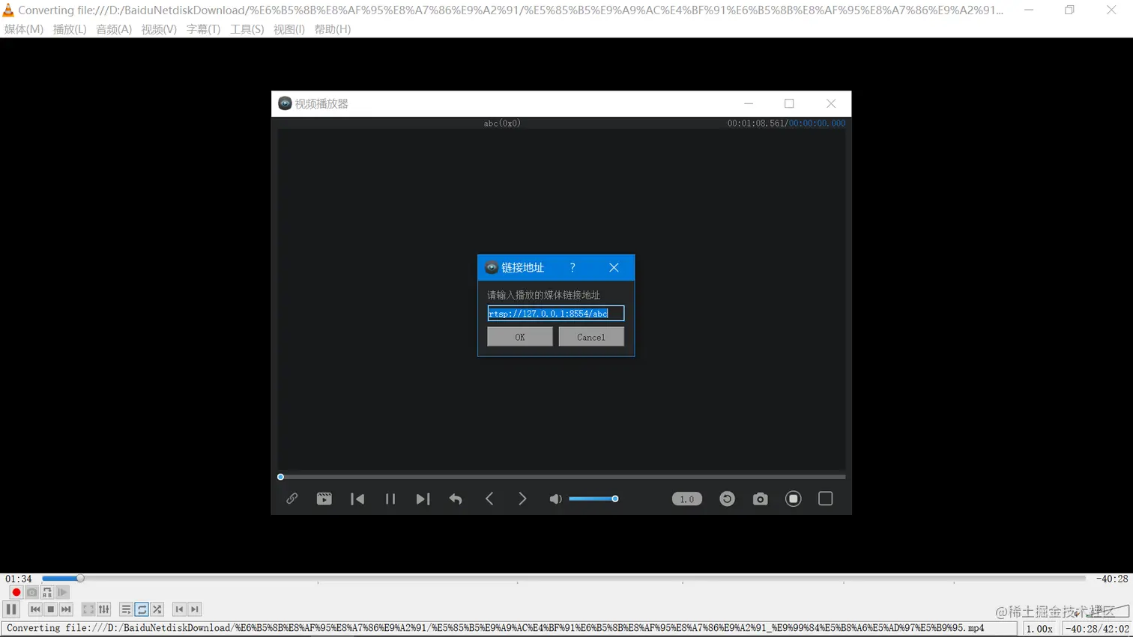Click the -40:28/42:02 status bar time
The height and width of the screenshot is (637, 1133).
pyautogui.click(x=1097, y=629)
